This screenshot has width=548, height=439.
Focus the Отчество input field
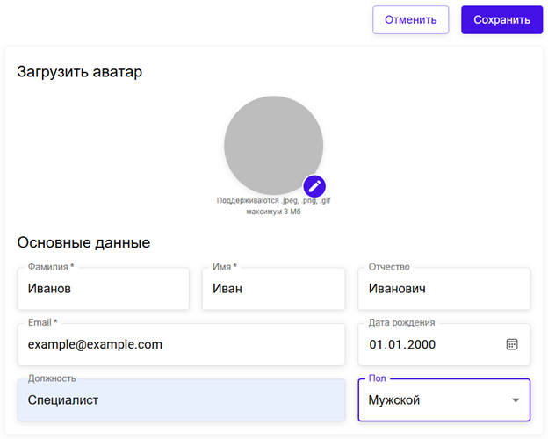pos(444,289)
